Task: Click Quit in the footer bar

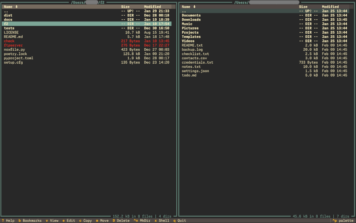Action: tap(180, 220)
